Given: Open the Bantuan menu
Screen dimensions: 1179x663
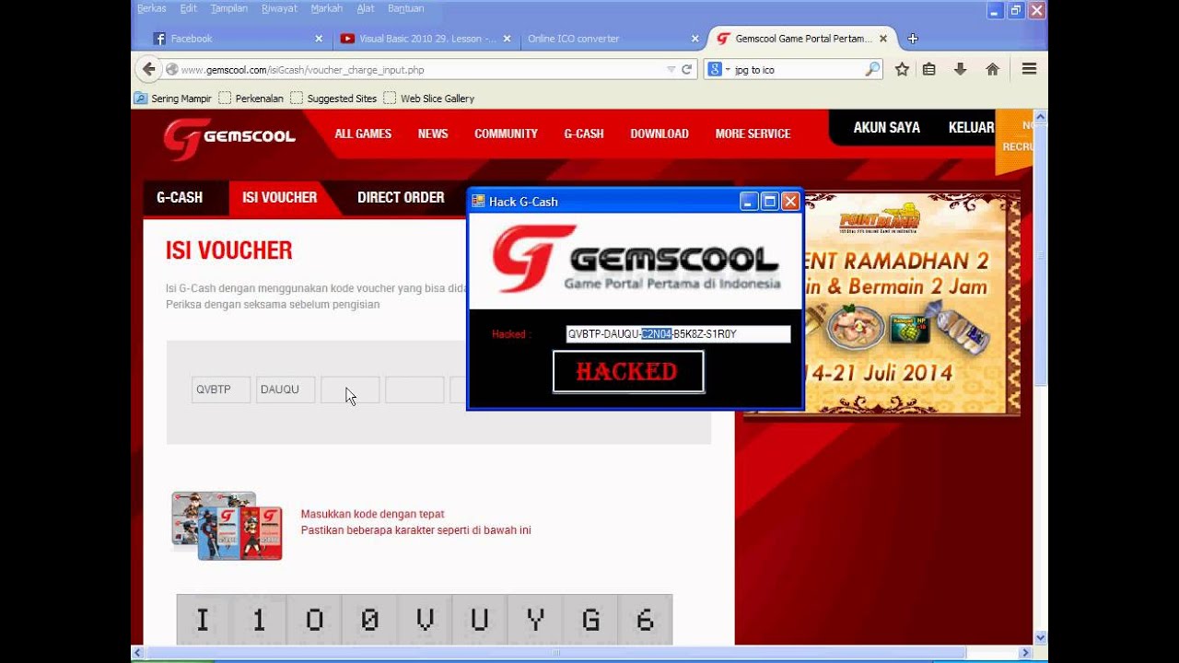Looking at the screenshot, I should (406, 8).
